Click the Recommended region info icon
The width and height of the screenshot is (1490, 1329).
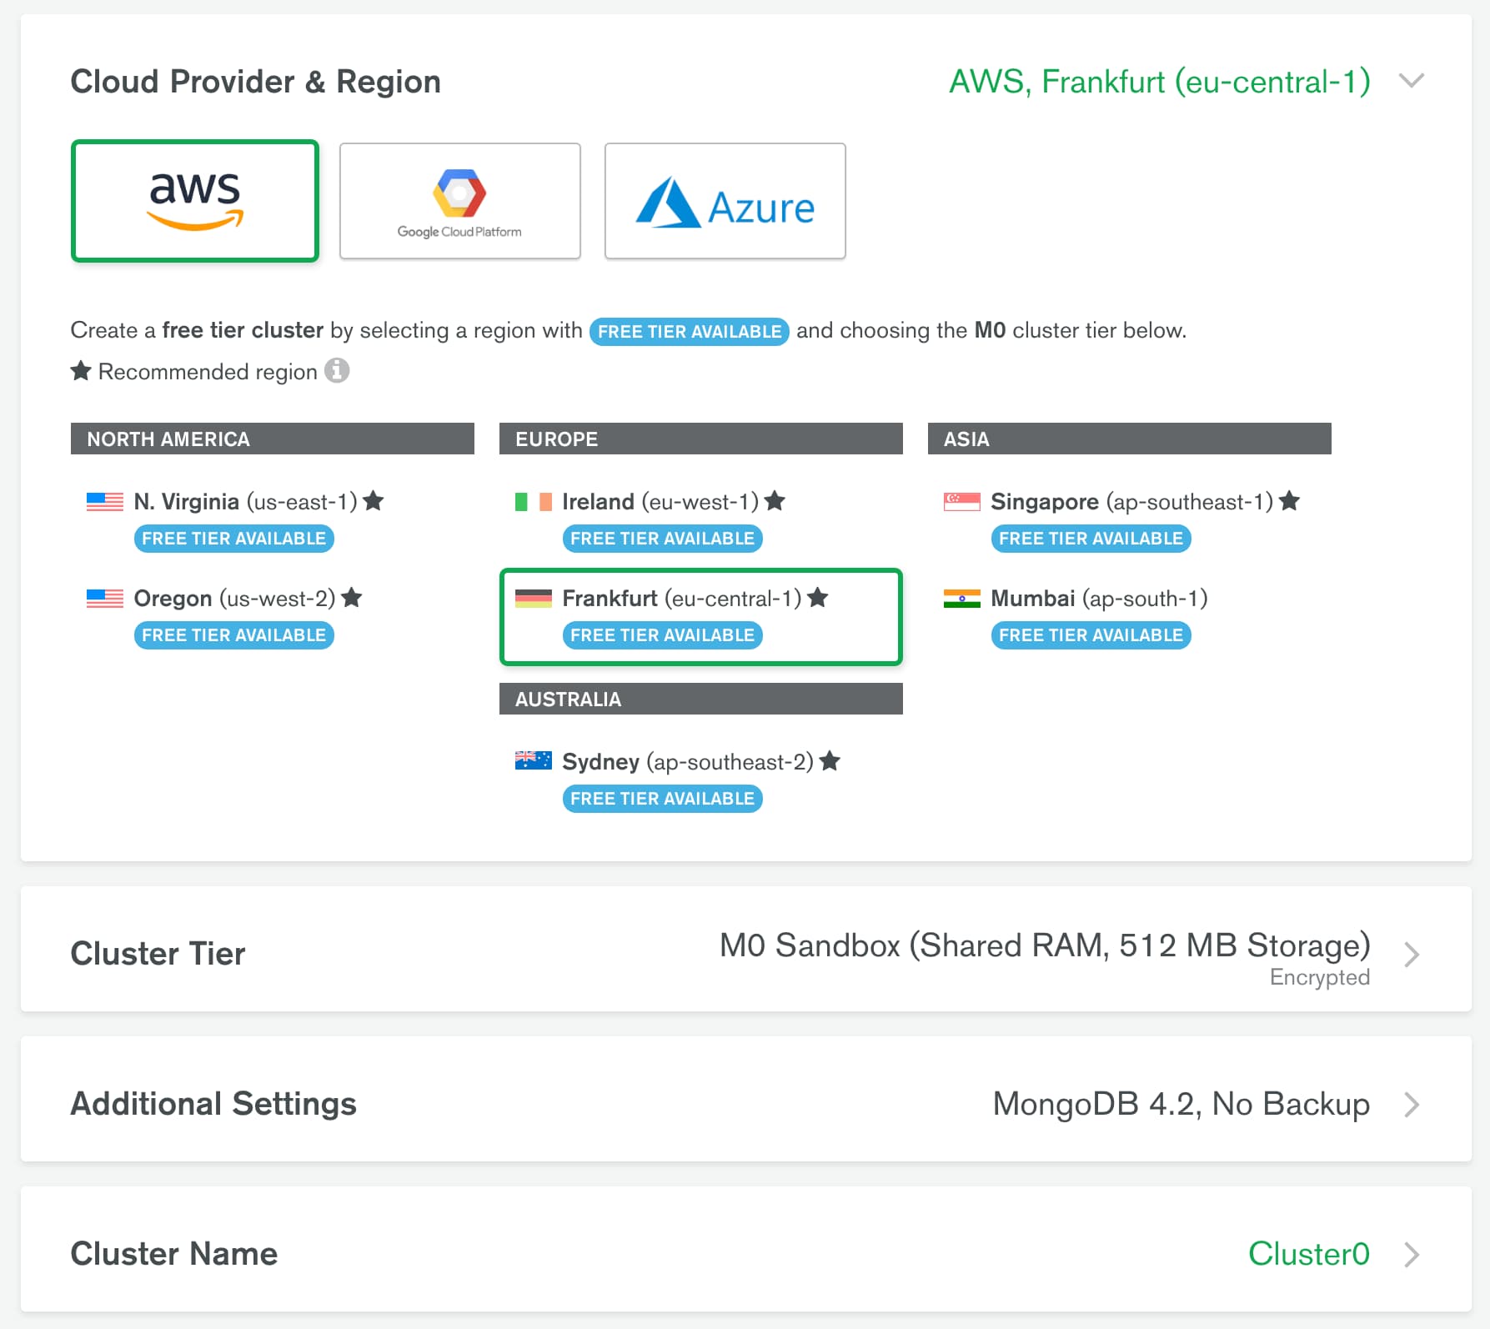click(x=337, y=370)
